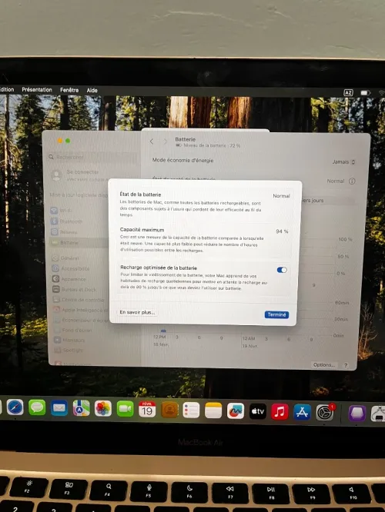
Task: Click Mise à jour logicielle notice
Action: (79, 194)
